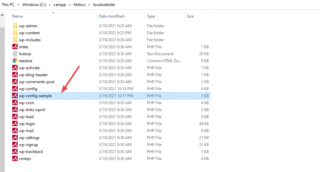The height and width of the screenshot is (172, 320).
Task: Click the wp-settings file icon
Action: pos(15,137)
